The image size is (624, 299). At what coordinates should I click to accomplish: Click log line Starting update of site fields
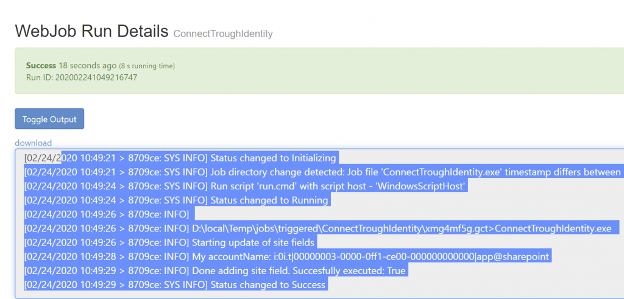(169, 242)
